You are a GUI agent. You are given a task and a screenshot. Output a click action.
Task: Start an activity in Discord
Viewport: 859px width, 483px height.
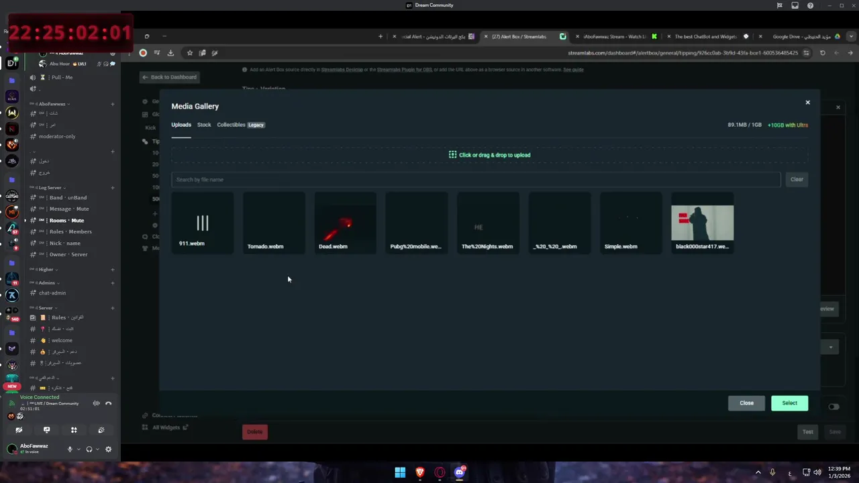coord(74,430)
